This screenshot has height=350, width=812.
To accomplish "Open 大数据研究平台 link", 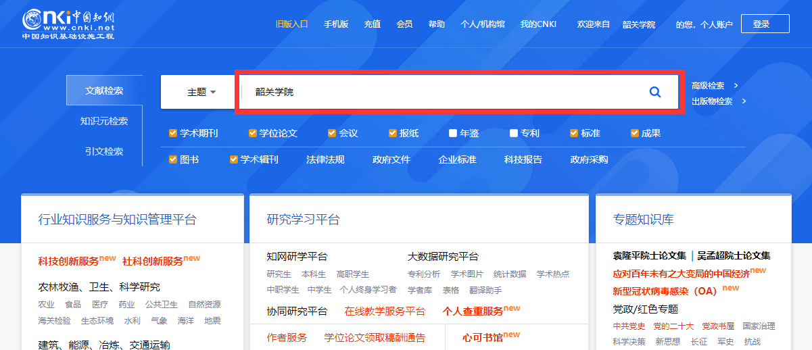I will tap(443, 257).
